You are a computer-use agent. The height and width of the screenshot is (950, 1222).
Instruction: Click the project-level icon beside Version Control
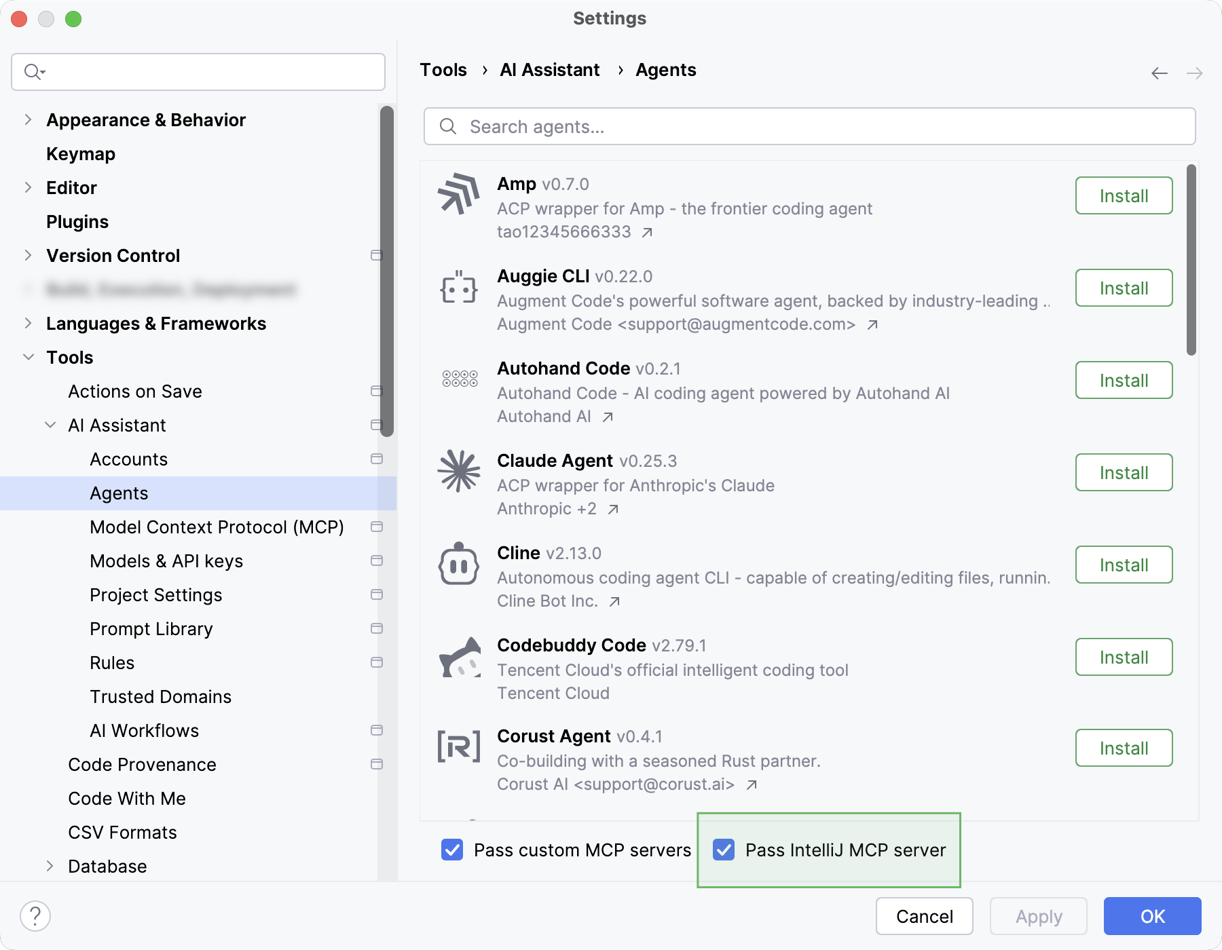(x=377, y=255)
